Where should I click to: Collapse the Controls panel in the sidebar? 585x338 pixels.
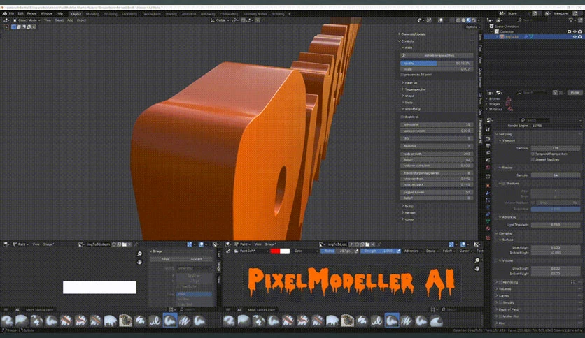pos(407,41)
